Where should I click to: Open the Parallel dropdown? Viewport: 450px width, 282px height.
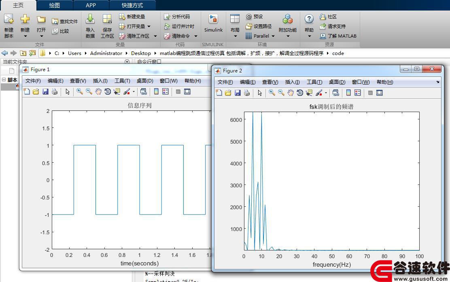[273, 36]
